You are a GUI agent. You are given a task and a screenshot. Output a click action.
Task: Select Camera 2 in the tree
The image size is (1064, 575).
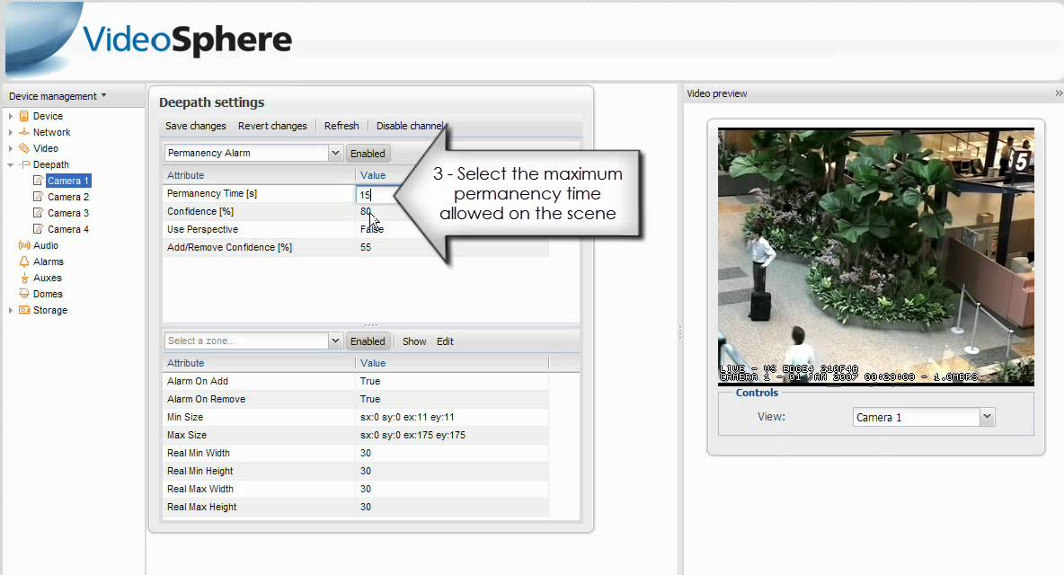68,197
